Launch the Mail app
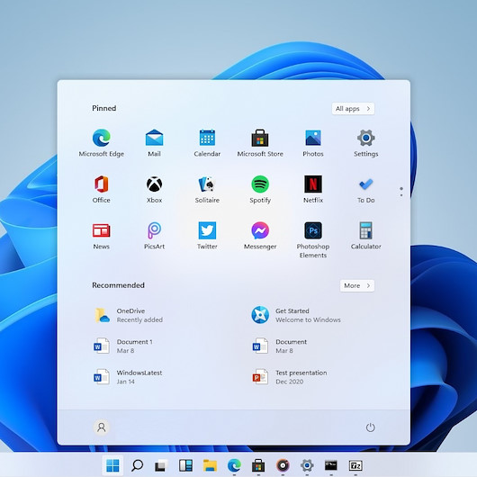The width and height of the screenshot is (477, 477). [x=154, y=143]
